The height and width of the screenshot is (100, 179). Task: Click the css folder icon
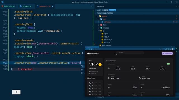pos(101,19)
